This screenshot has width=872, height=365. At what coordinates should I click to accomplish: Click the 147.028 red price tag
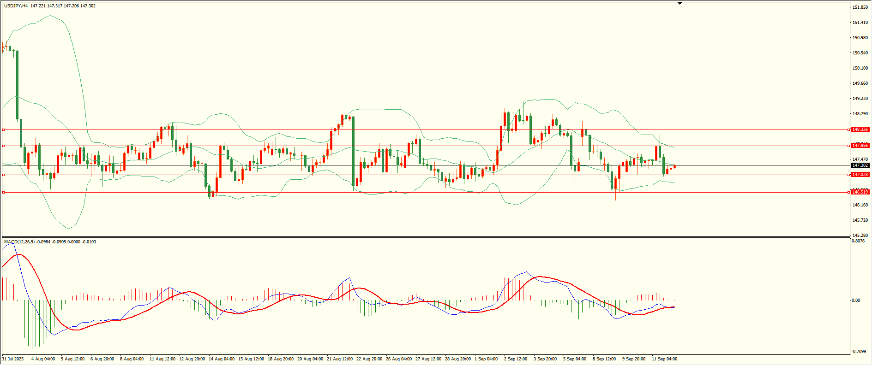860,175
